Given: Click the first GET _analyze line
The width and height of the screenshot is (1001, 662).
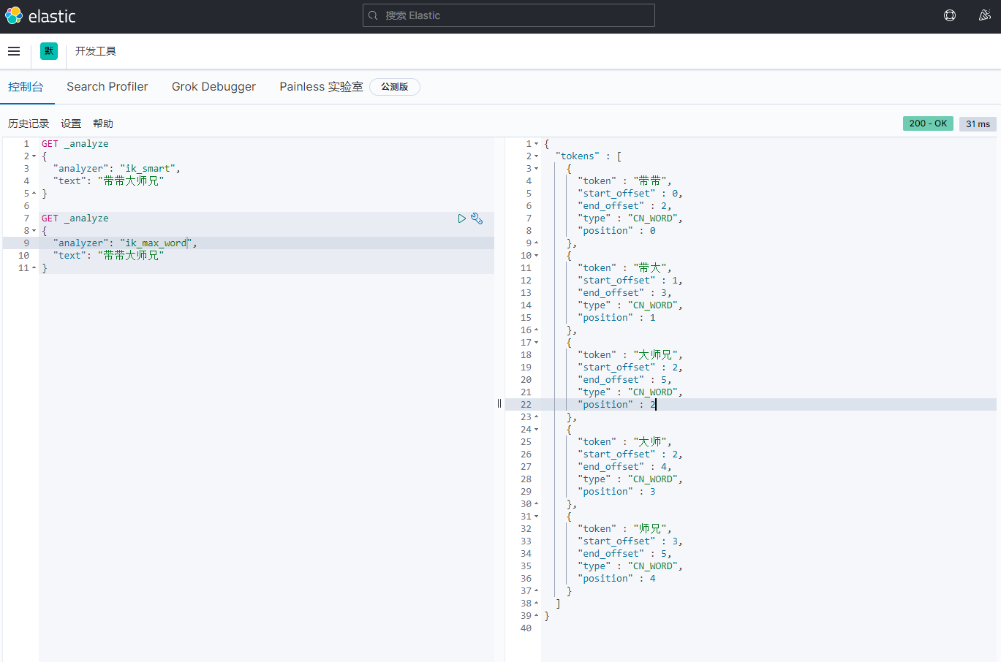Looking at the screenshot, I should (75, 144).
